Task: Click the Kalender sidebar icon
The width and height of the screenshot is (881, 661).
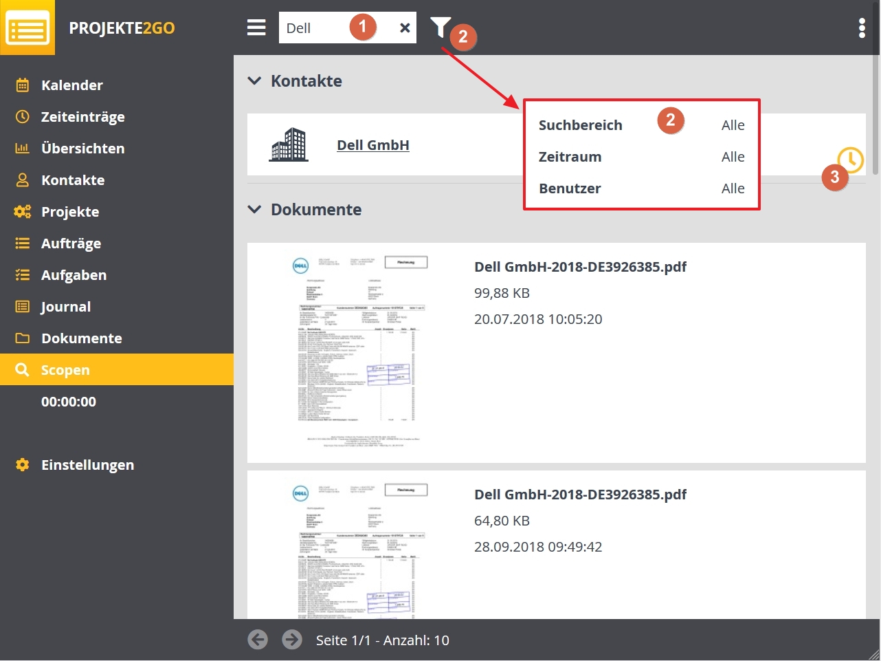Action: click(x=23, y=85)
